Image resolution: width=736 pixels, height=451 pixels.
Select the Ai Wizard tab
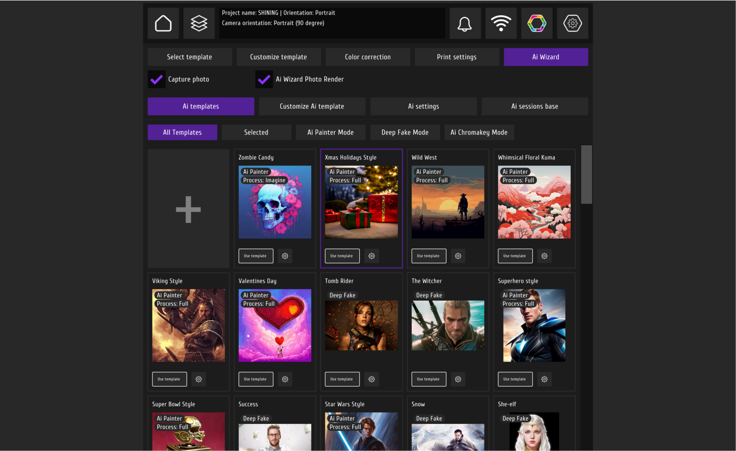(x=546, y=57)
